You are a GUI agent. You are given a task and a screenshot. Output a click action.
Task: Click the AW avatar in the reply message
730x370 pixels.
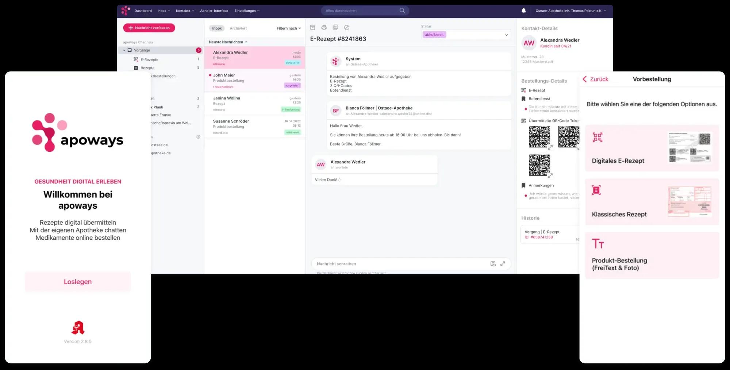pos(320,165)
